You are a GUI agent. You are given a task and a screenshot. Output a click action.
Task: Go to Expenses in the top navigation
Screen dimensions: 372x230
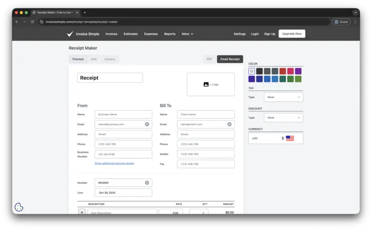pyautogui.click(x=151, y=34)
